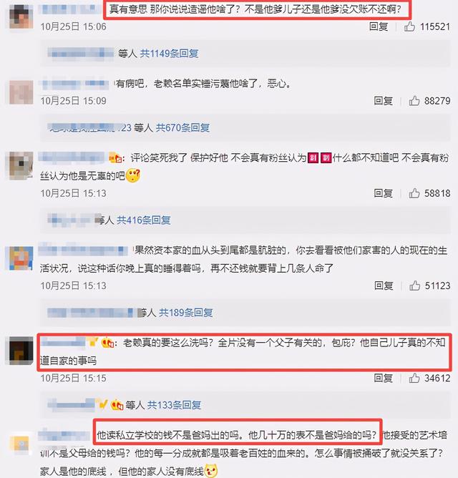Viewport: 458px width, 478px height.
Task: Reply to the comment with 58818 likes
Action: 384,193
